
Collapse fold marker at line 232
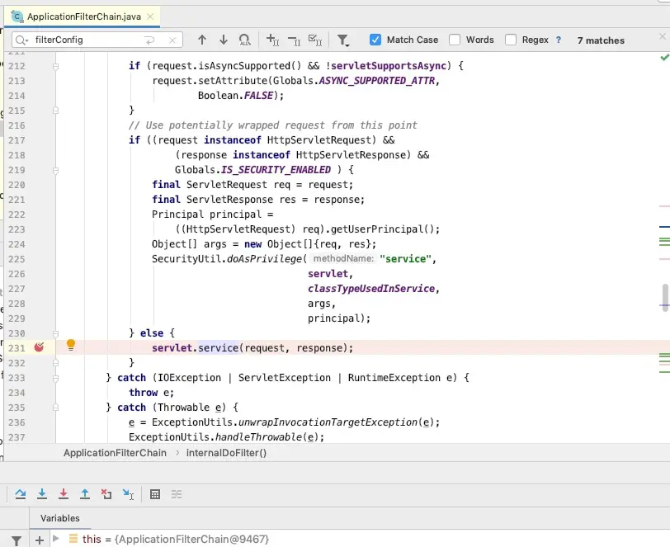(55, 363)
